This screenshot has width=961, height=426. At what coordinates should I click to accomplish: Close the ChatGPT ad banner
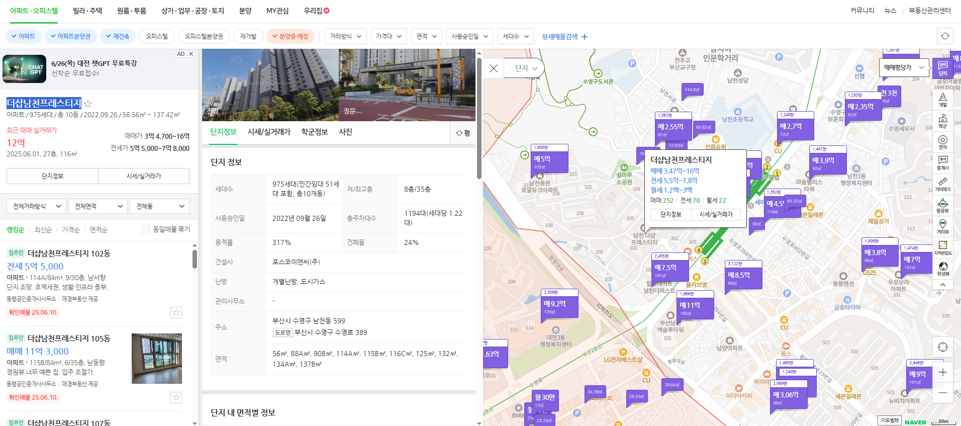(x=191, y=54)
